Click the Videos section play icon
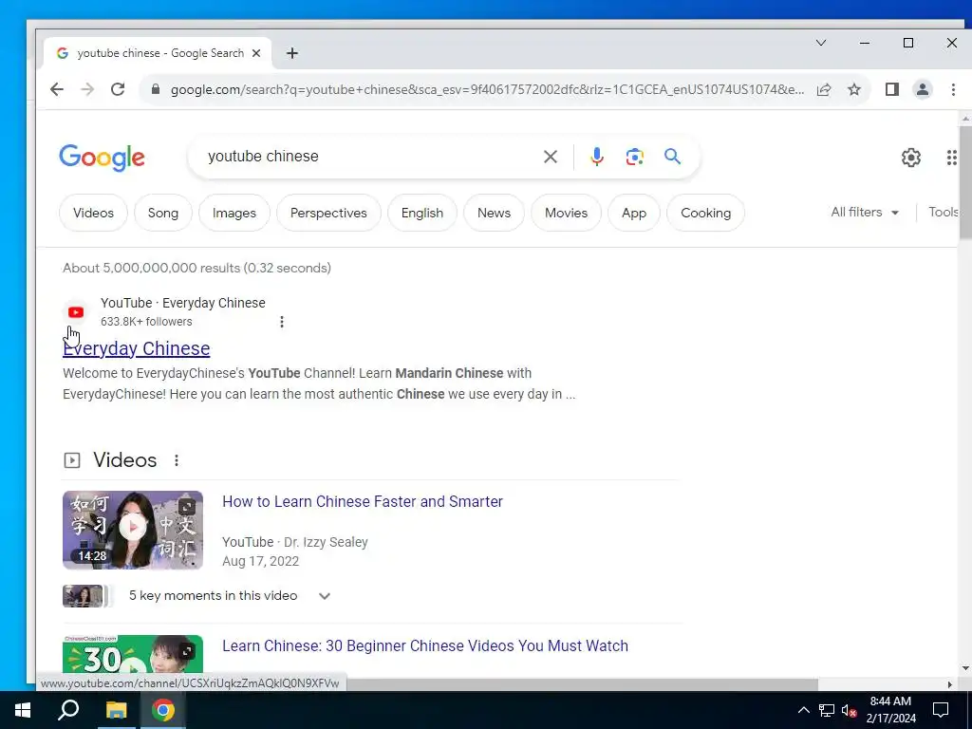 (x=72, y=460)
